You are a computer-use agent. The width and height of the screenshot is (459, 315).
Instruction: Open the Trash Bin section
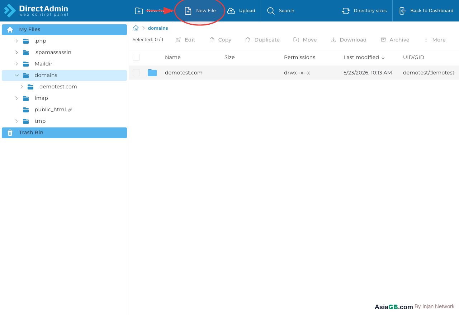[64, 133]
